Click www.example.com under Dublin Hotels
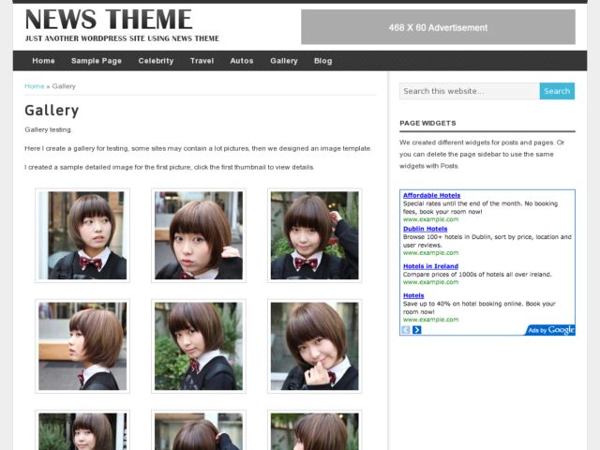600x450 pixels. (430, 252)
